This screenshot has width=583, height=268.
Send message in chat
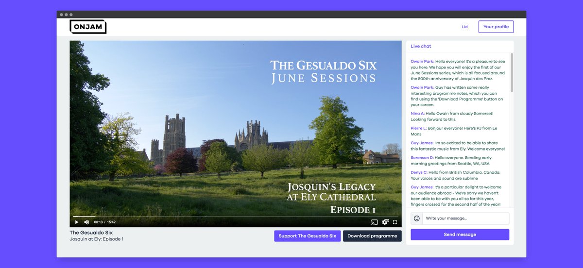point(460,234)
